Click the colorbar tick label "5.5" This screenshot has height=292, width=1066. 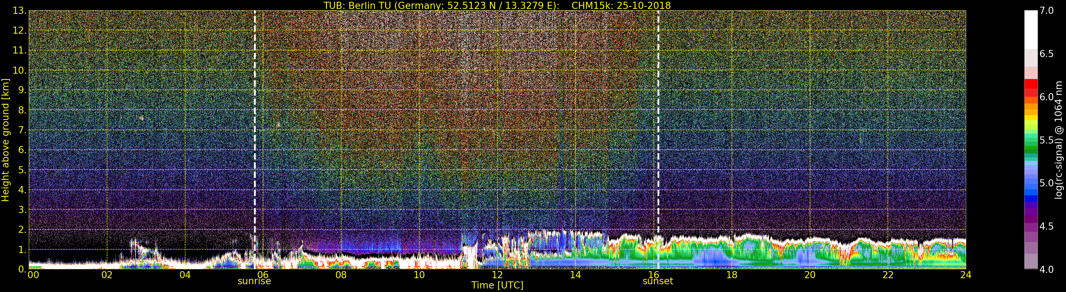tap(1046, 140)
